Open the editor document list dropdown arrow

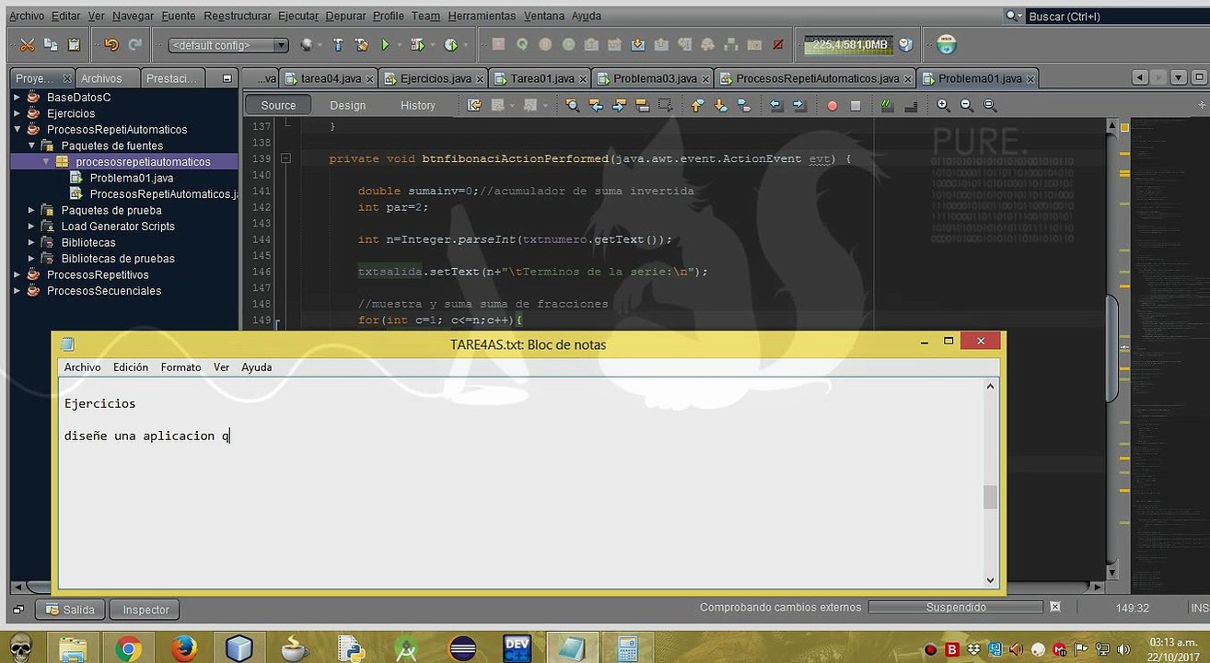(x=1179, y=78)
